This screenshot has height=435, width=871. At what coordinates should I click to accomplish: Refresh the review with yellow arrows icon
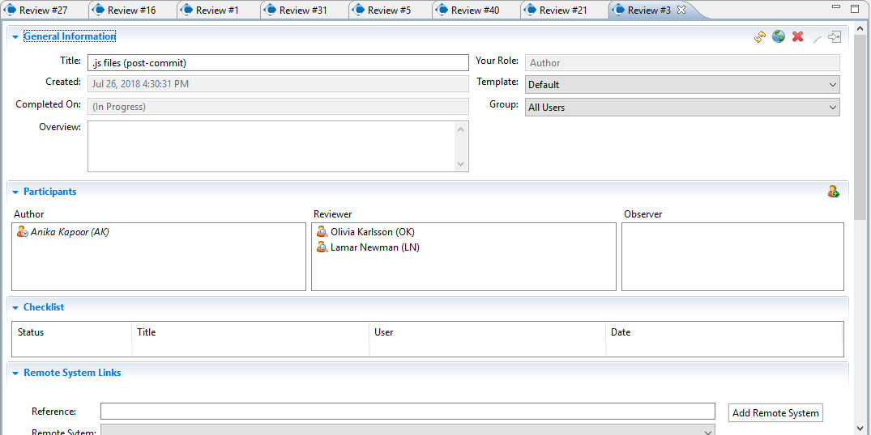pos(760,37)
